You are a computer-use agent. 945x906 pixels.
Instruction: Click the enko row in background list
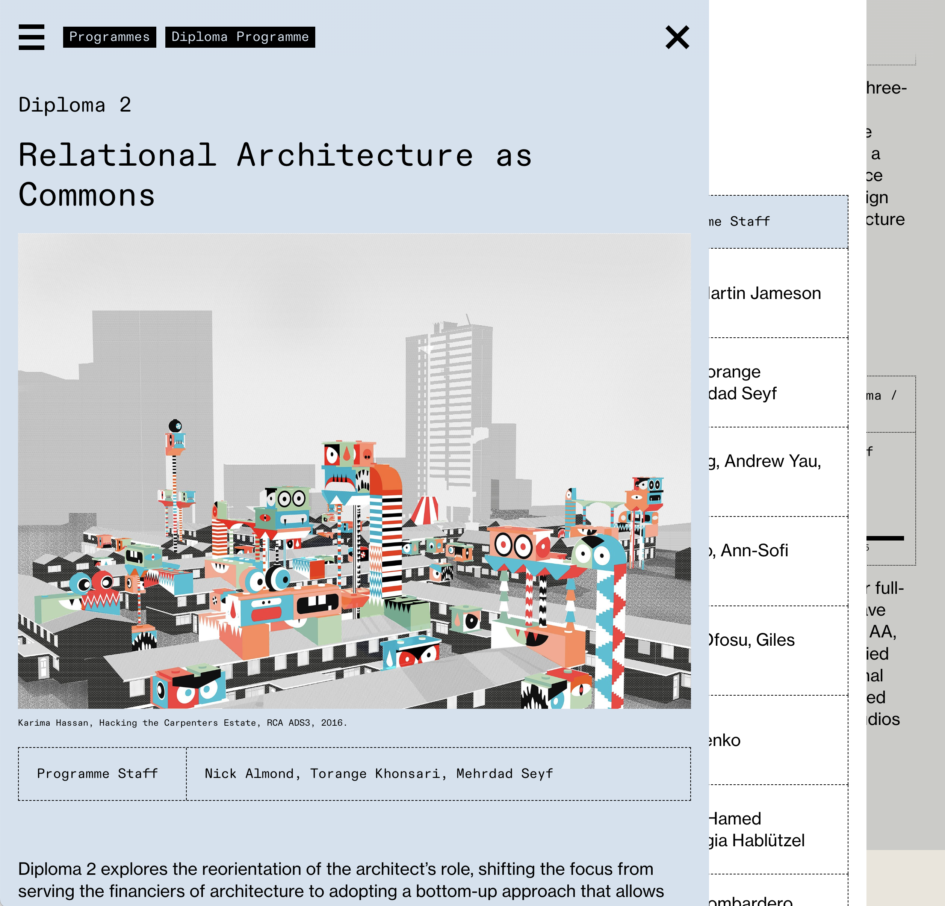(x=778, y=740)
